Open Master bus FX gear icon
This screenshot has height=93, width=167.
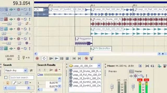point(135,76)
